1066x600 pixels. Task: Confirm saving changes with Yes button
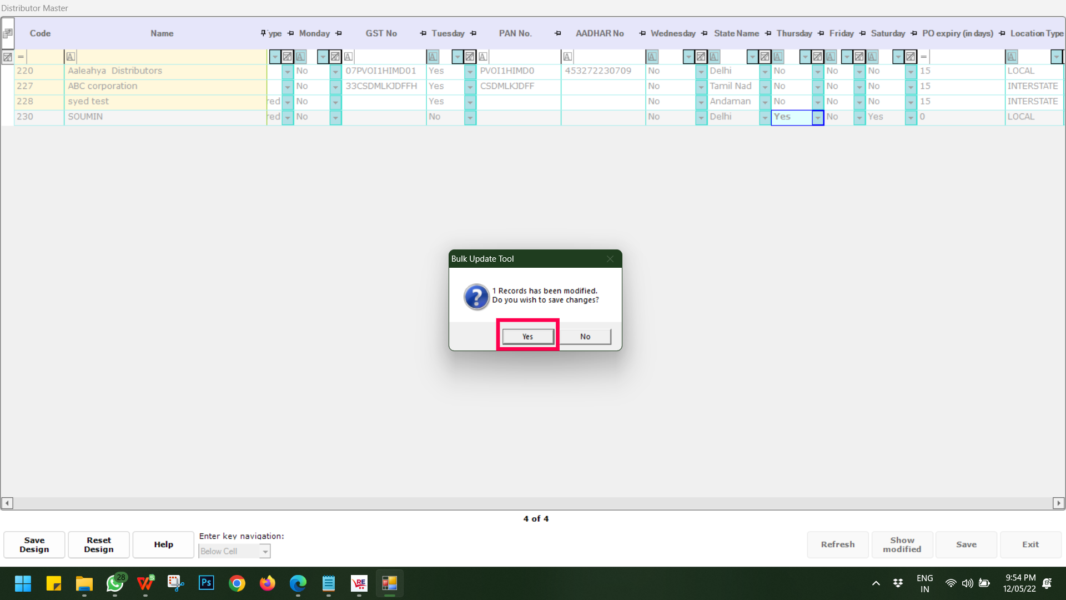point(527,337)
